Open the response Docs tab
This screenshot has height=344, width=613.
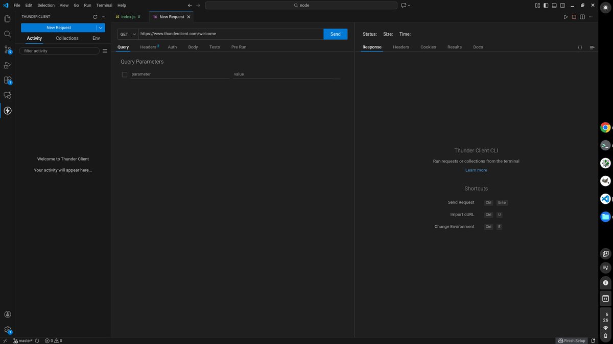point(478,47)
